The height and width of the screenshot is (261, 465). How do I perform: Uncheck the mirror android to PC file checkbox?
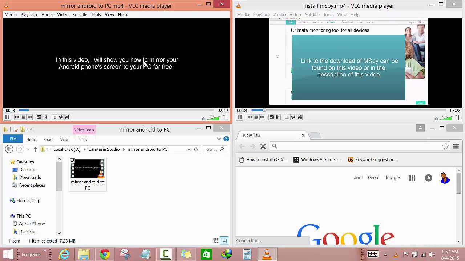(x=72, y=161)
